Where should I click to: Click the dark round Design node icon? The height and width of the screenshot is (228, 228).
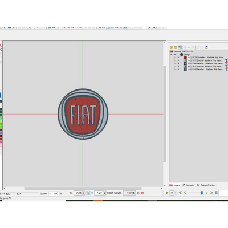coord(181,54)
